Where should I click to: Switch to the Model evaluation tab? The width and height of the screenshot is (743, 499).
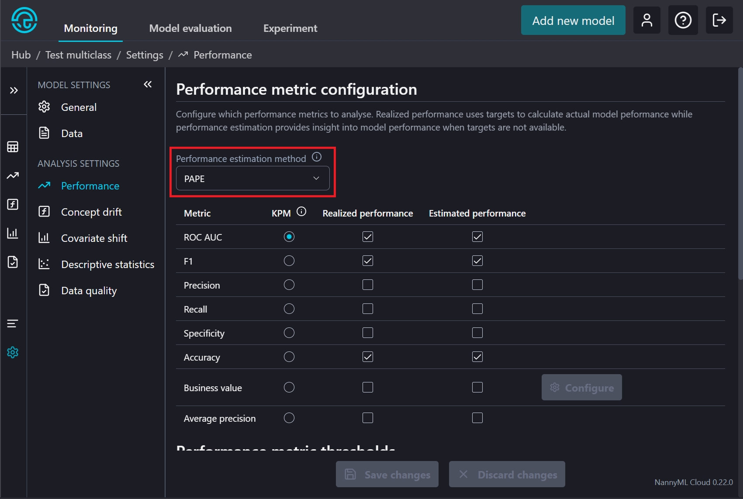pos(190,28)
